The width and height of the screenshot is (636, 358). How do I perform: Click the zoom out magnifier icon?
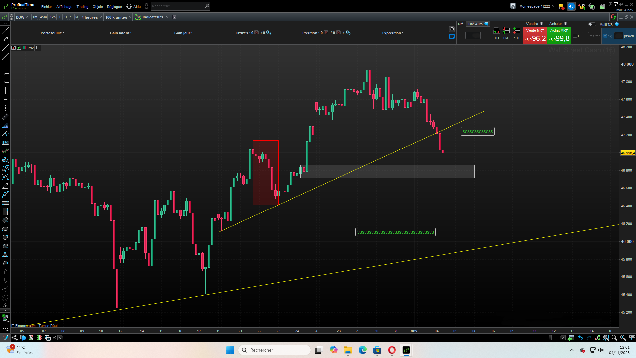[614, 338]
